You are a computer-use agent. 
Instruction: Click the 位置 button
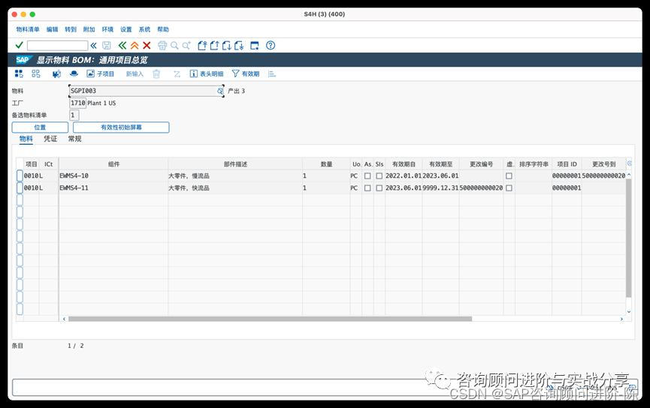tap(40, 127)
